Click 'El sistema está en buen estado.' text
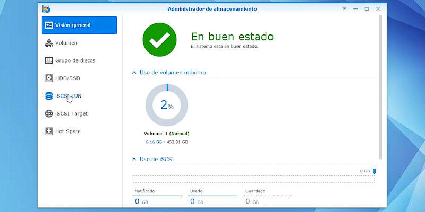 tap(224, 46)
